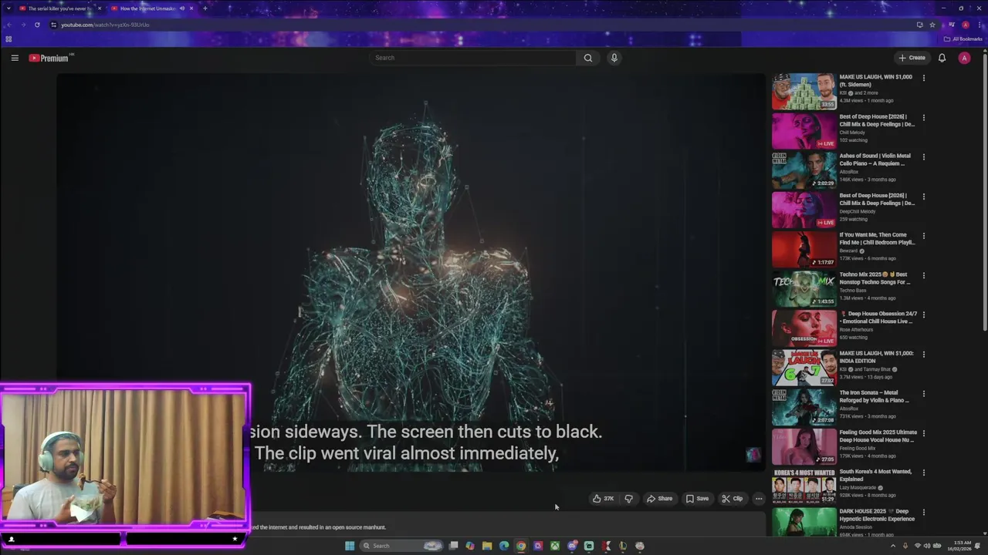Image resolution: width=988 pixels, height=555 pixels.
Task: Open Best of Deep House live thumbnail by Chill Melody
Action: click(x=804, y=130)
